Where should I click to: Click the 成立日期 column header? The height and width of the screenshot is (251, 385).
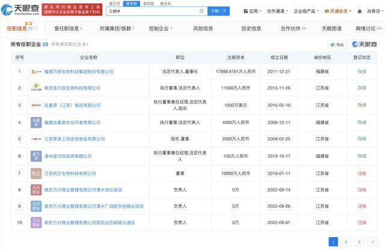pyautogui.click(x=279, y=58)
